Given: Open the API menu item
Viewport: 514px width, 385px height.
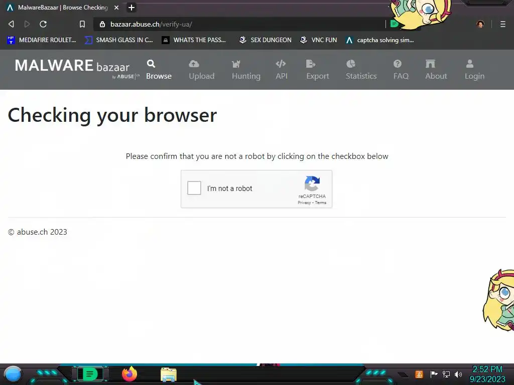Looking at the screenshot, I should pos(281,70).
